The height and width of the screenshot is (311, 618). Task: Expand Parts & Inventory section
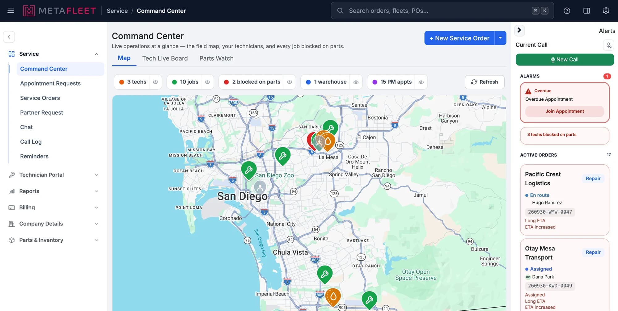point(96,240)
